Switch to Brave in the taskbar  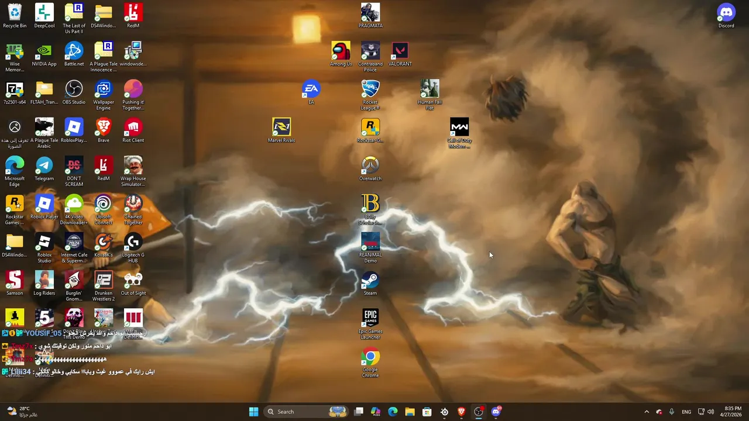[461, 412]
